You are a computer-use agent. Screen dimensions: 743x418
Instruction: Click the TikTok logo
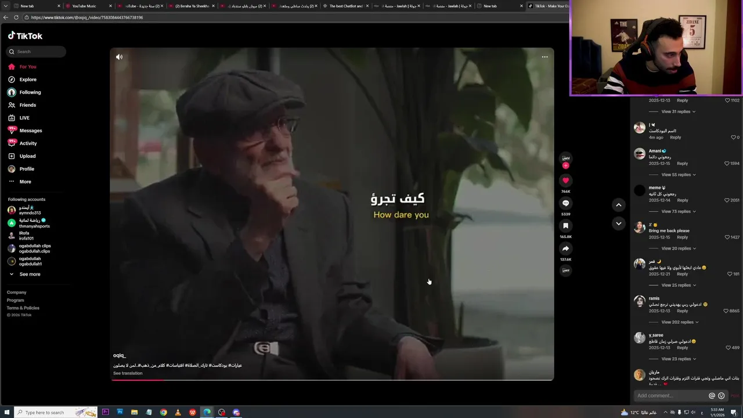(x=25, y=36)
